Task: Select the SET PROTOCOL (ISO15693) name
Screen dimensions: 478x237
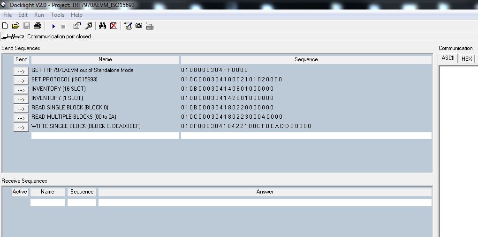Action: click(64, 79)
